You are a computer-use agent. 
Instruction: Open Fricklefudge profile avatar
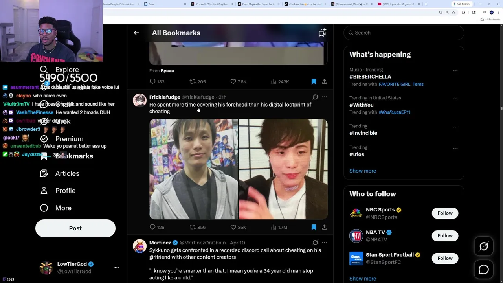pos(140,100)
